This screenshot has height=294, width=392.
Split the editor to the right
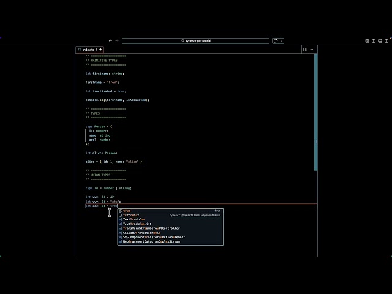(x=305, y=50)
